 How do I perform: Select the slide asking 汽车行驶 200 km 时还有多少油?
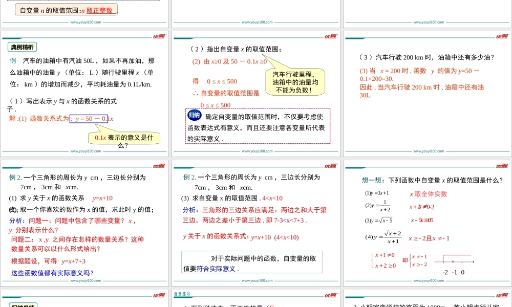click(x=428, y=92)
